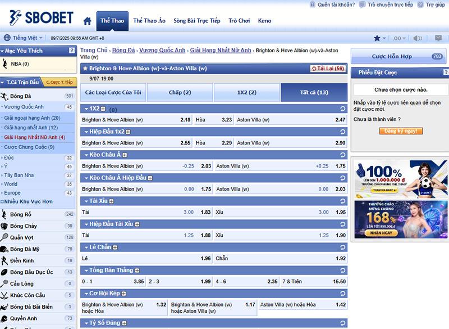Switch to the Chấp (2) tab

[x=180, y=92]
